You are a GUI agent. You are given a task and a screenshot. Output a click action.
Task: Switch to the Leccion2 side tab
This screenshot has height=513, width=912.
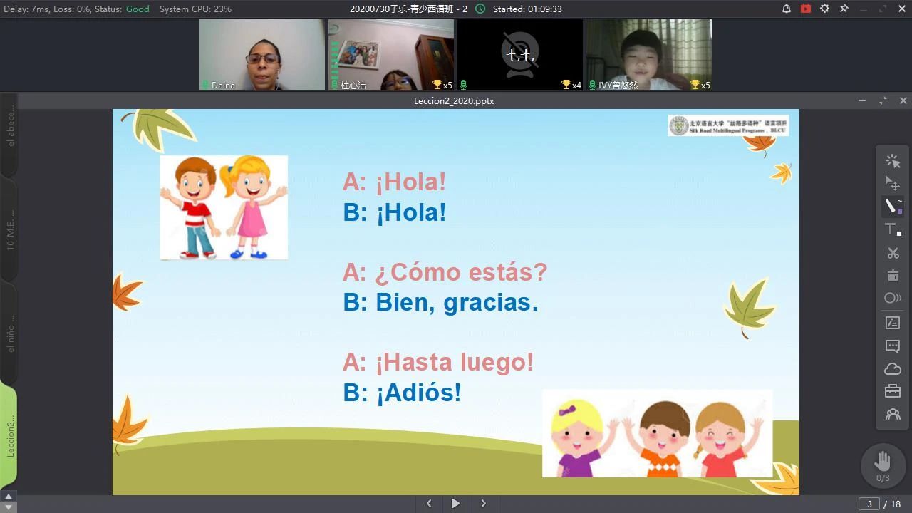pos(9,436)
